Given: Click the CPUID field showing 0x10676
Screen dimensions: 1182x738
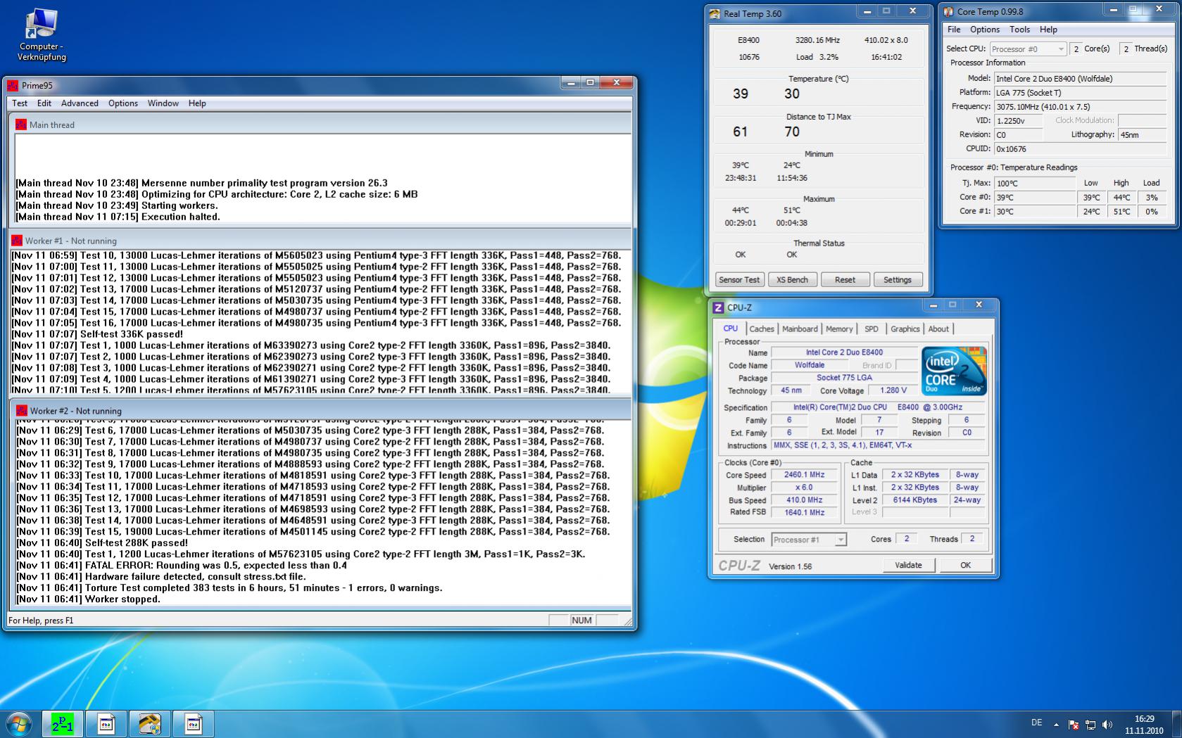Looking at the screenshot, I should [x=1081, y=149].
